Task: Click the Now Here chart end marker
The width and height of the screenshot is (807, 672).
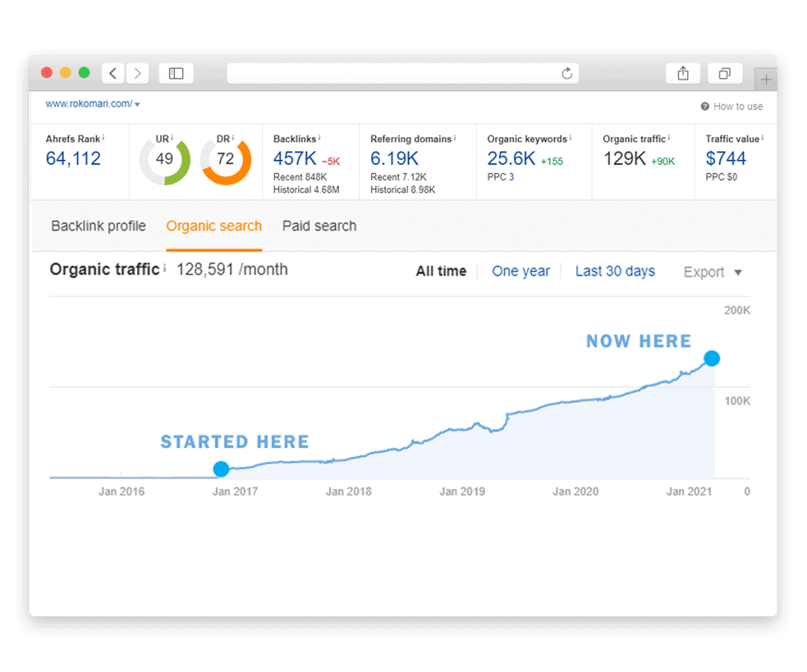Action: [x=712, y=358]
